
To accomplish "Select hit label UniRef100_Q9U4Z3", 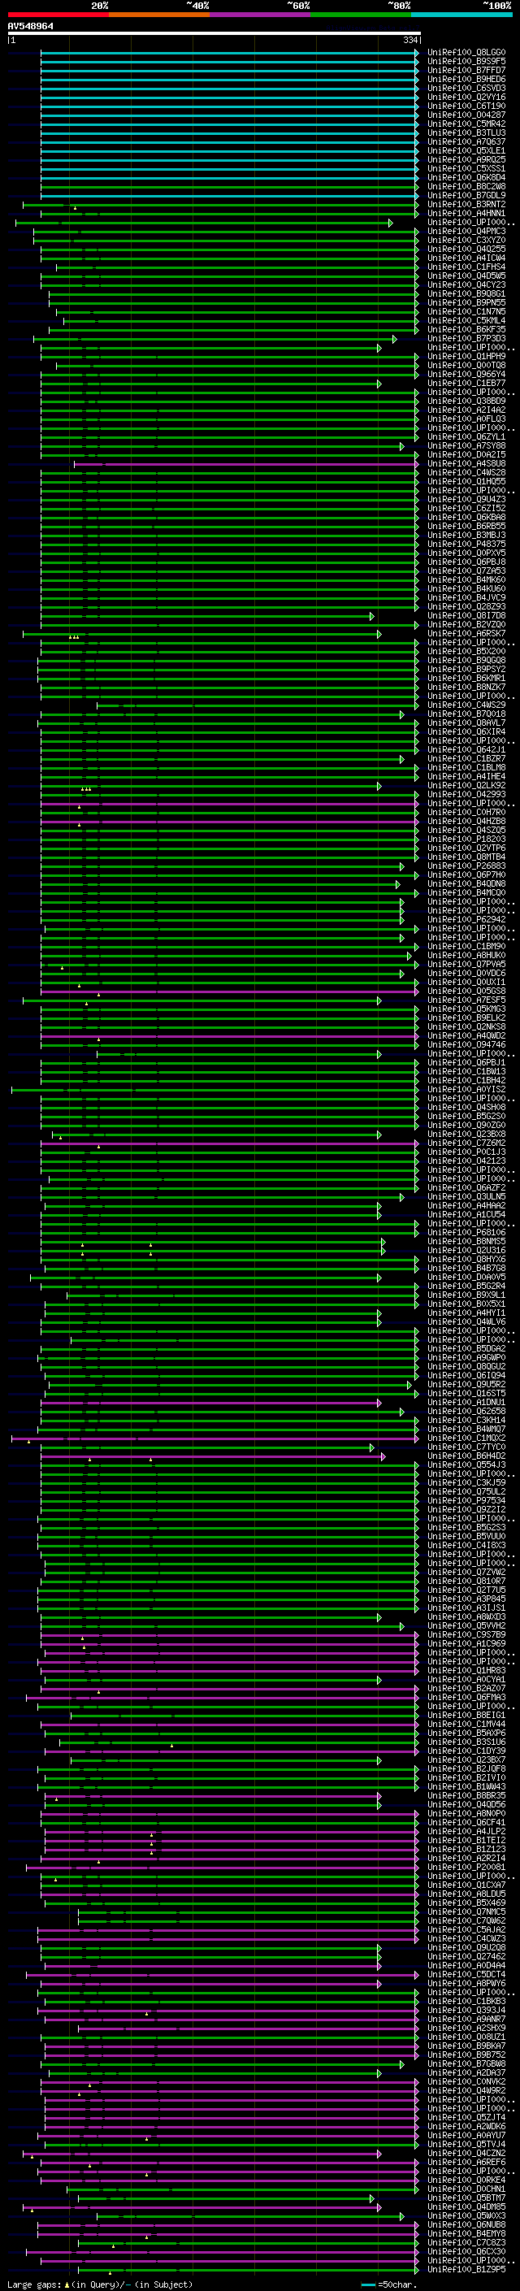I will 466,499.
